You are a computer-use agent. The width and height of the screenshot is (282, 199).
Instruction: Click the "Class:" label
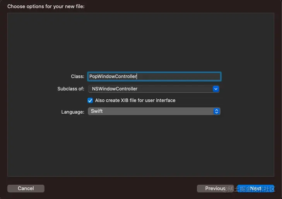tap(77, 77)
